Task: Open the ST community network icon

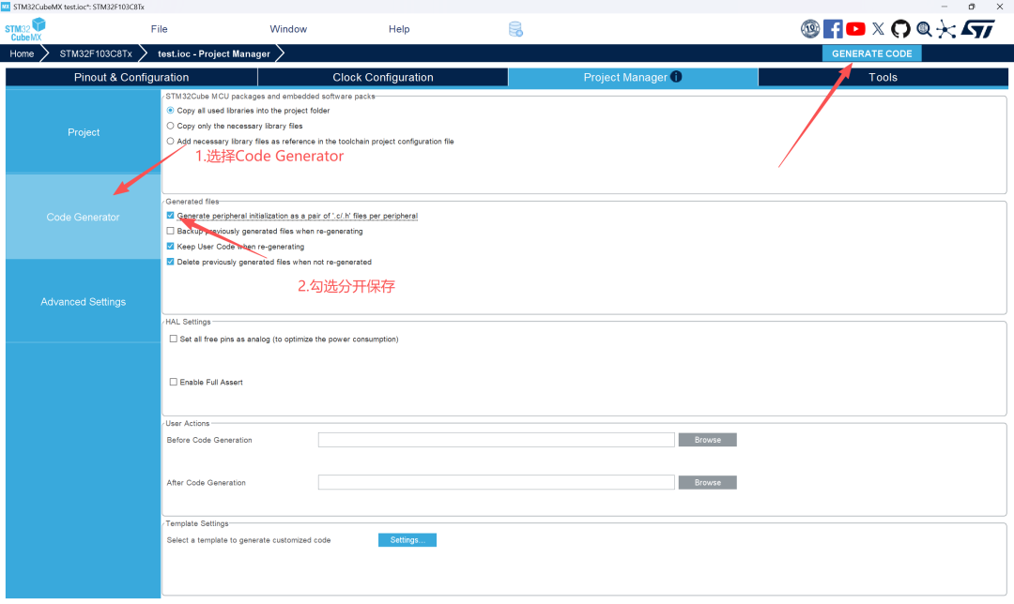Action: pos(946,29)
